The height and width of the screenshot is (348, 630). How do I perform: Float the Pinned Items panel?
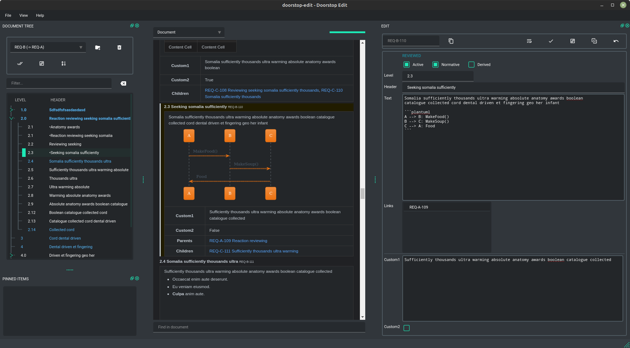coord(132,278)
